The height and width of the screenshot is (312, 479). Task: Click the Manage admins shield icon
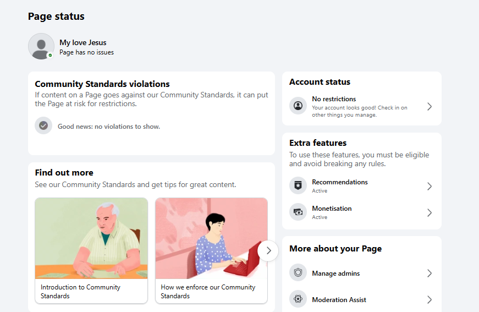click(298, 272)
